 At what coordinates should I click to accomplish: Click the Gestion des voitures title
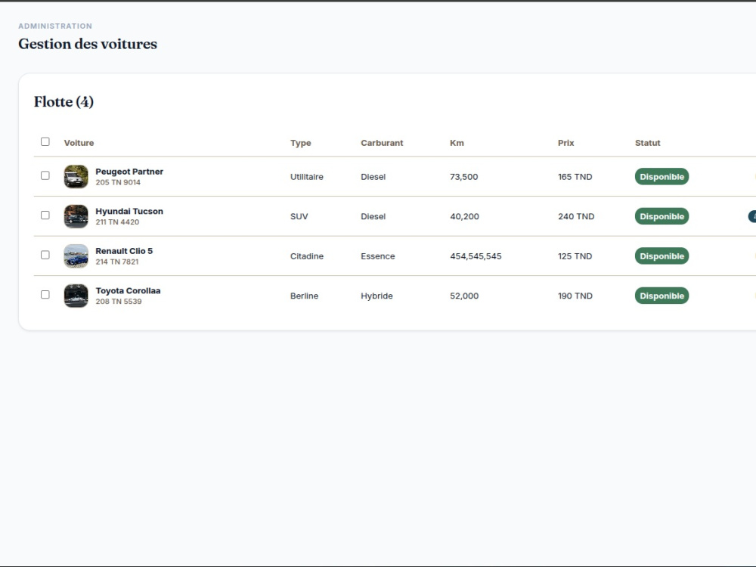pyautogui.click(x=88, y=44)
